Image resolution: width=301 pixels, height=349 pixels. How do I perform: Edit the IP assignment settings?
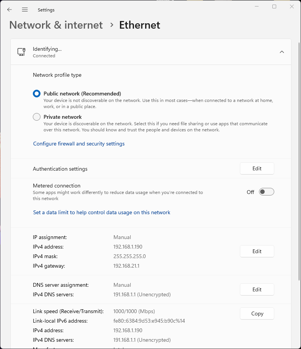click(x=257, y=251)
